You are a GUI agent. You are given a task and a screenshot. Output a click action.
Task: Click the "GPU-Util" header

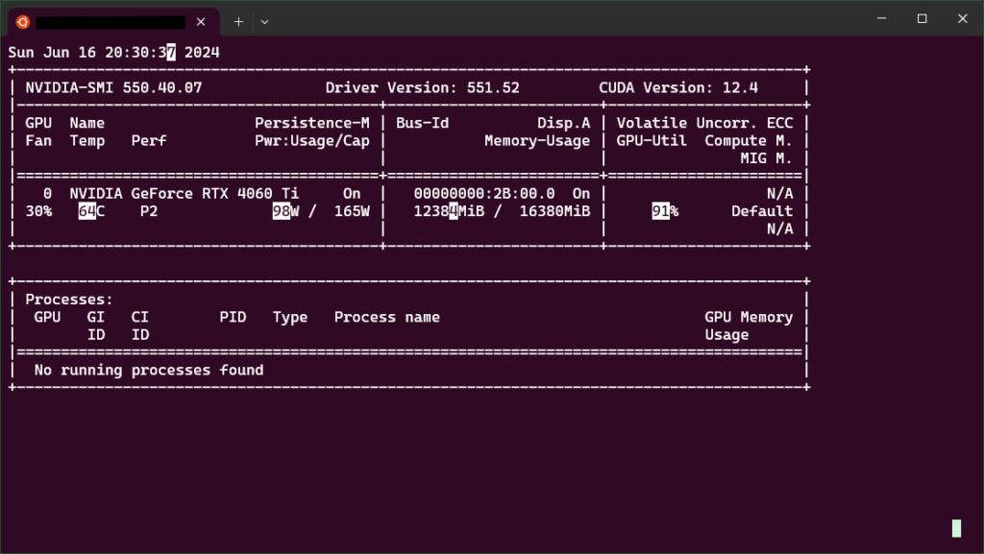pyautogui.click(x=652, y=141)
